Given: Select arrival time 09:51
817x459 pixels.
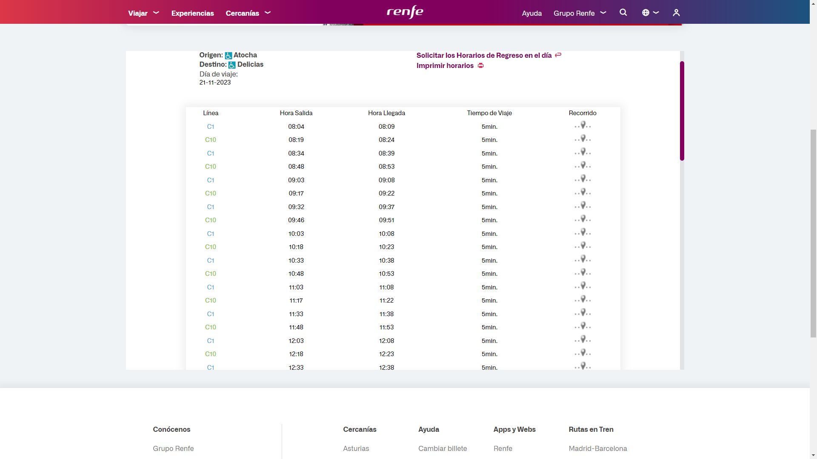Looking at the screenshot, I should point(386,220).
